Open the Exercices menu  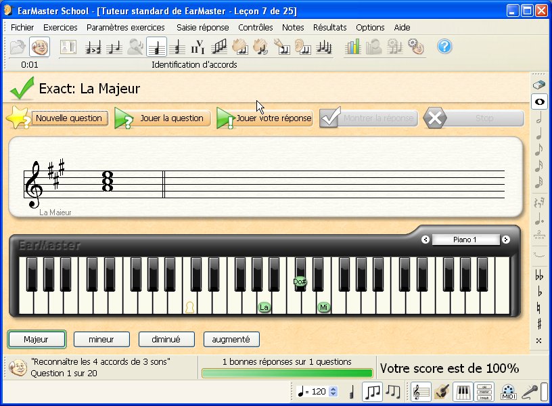point(60,28)
